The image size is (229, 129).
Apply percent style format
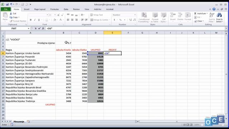121,20
